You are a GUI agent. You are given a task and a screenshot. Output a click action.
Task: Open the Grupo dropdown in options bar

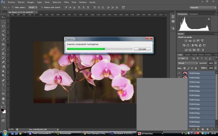33,8
